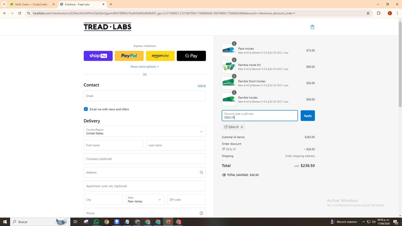This screenshot has height=226, width=402.
Task: Open the Chrome profile avatar icon
Action: click(x=390, y=13)
